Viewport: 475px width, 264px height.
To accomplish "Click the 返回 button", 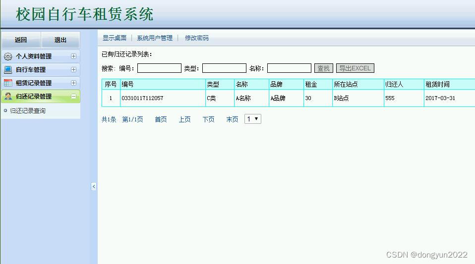I will [21, 40].
